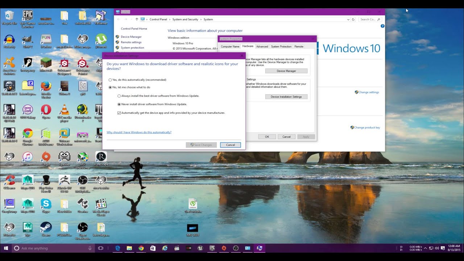Select 'No, let me choose what to do'

pos(129,87)
